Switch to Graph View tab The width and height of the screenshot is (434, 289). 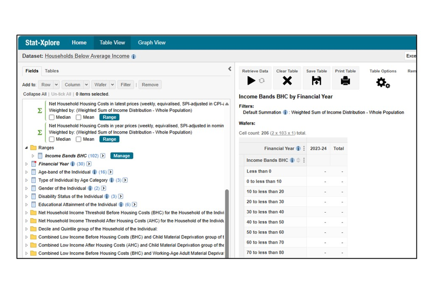151,43
